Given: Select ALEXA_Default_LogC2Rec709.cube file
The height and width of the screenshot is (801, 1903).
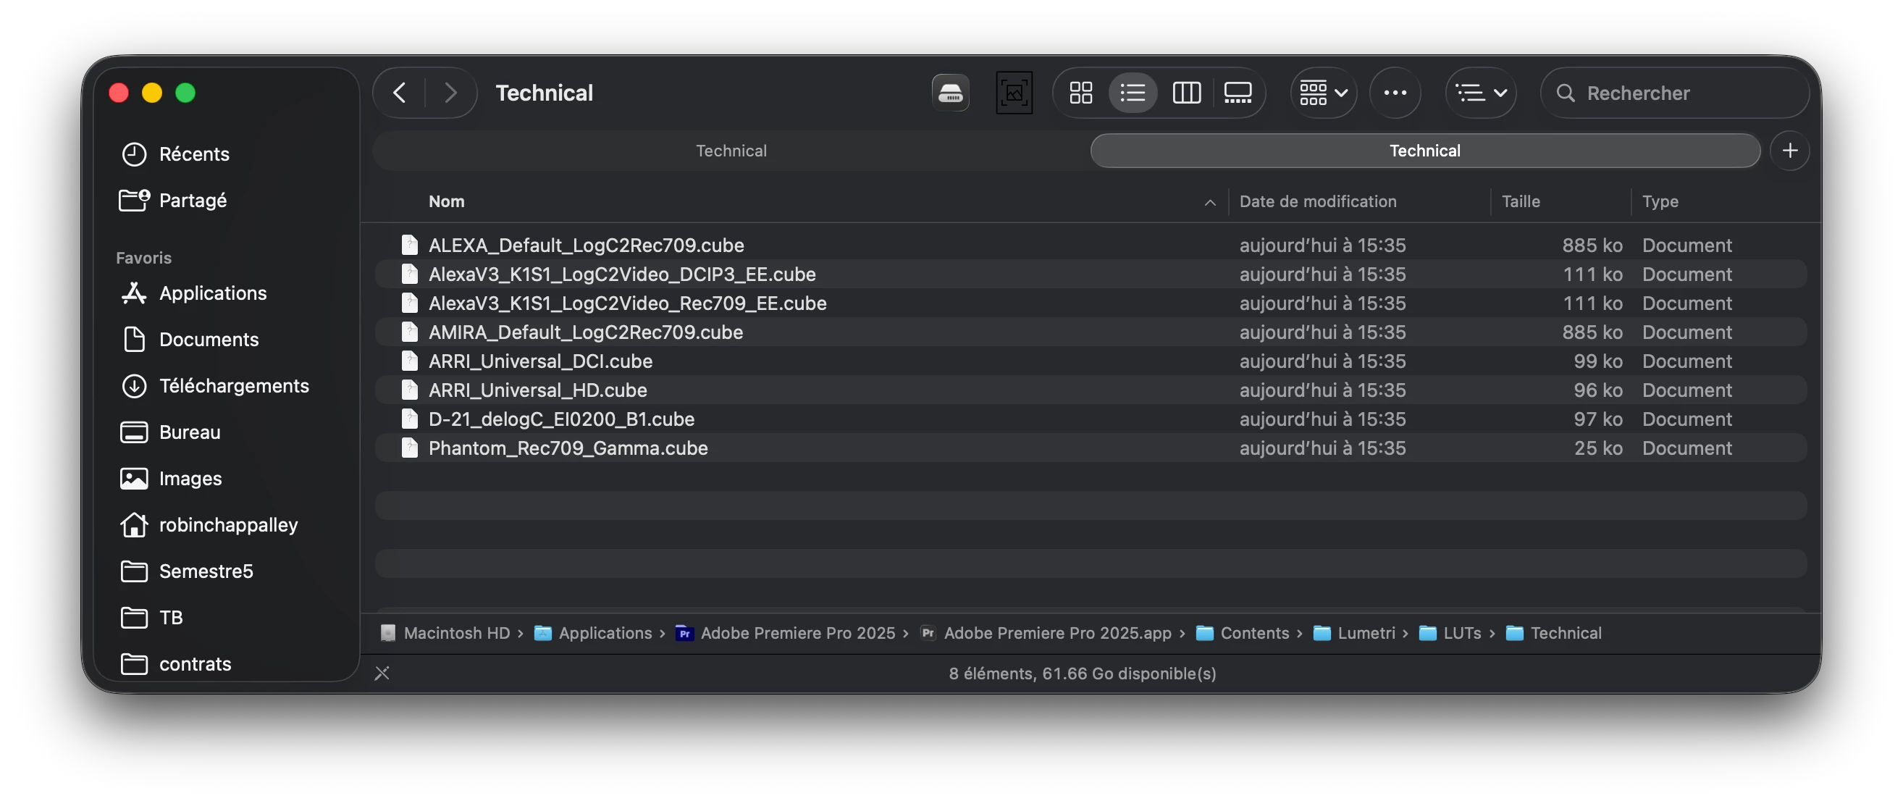Looking at the screenshot, I should coord(1091,246).
